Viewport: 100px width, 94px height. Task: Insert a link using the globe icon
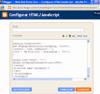[x=70, y=36]
